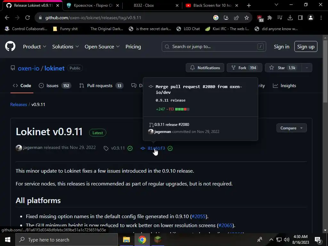Click the Sign up button

point(306,46)
